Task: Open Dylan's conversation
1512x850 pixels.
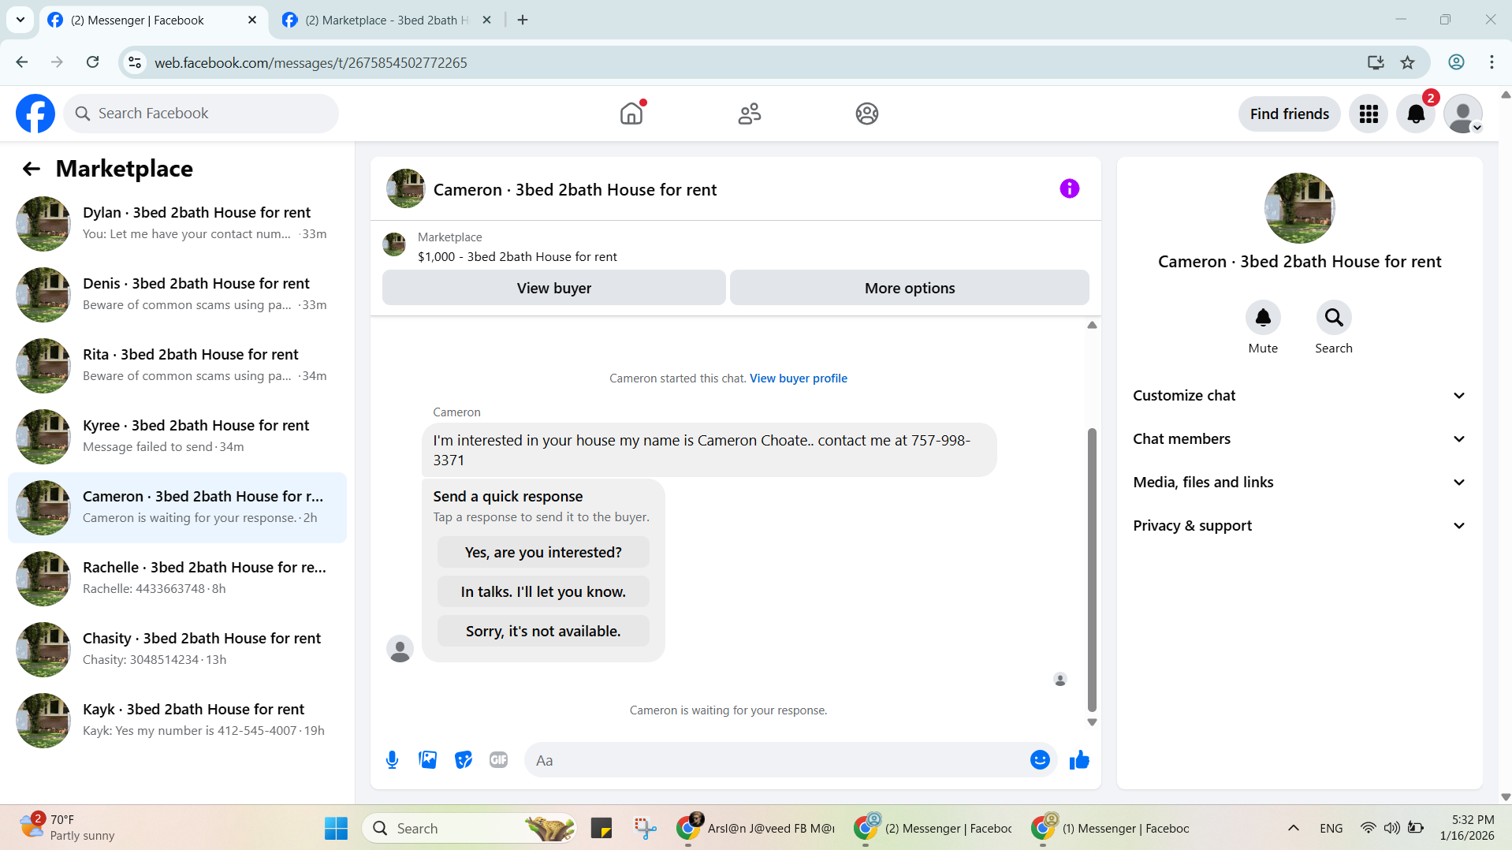Action: coord(177,224)
